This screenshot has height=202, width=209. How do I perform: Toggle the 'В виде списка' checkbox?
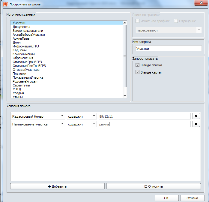(138, 65)
